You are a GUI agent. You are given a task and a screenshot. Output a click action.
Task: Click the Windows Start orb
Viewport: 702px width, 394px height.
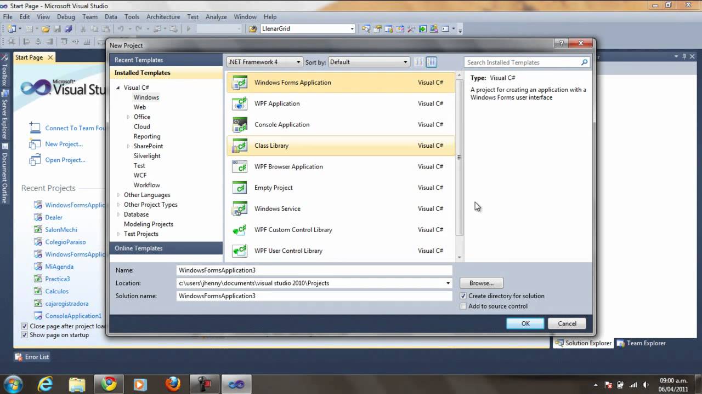coord(13,384)
